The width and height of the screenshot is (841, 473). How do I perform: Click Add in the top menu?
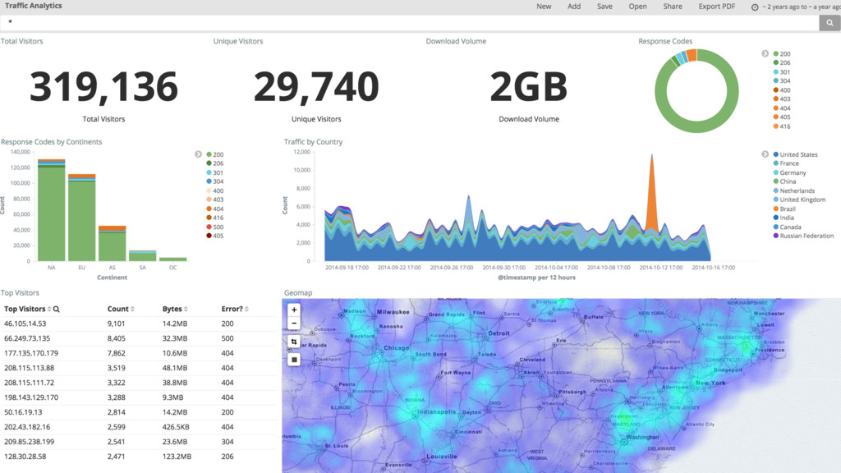[x=574, y=7]
